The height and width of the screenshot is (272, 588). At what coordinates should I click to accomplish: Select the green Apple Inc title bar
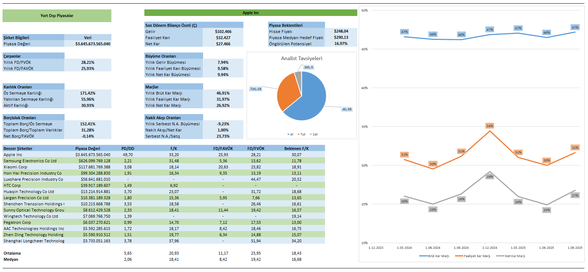click(251, 13)
